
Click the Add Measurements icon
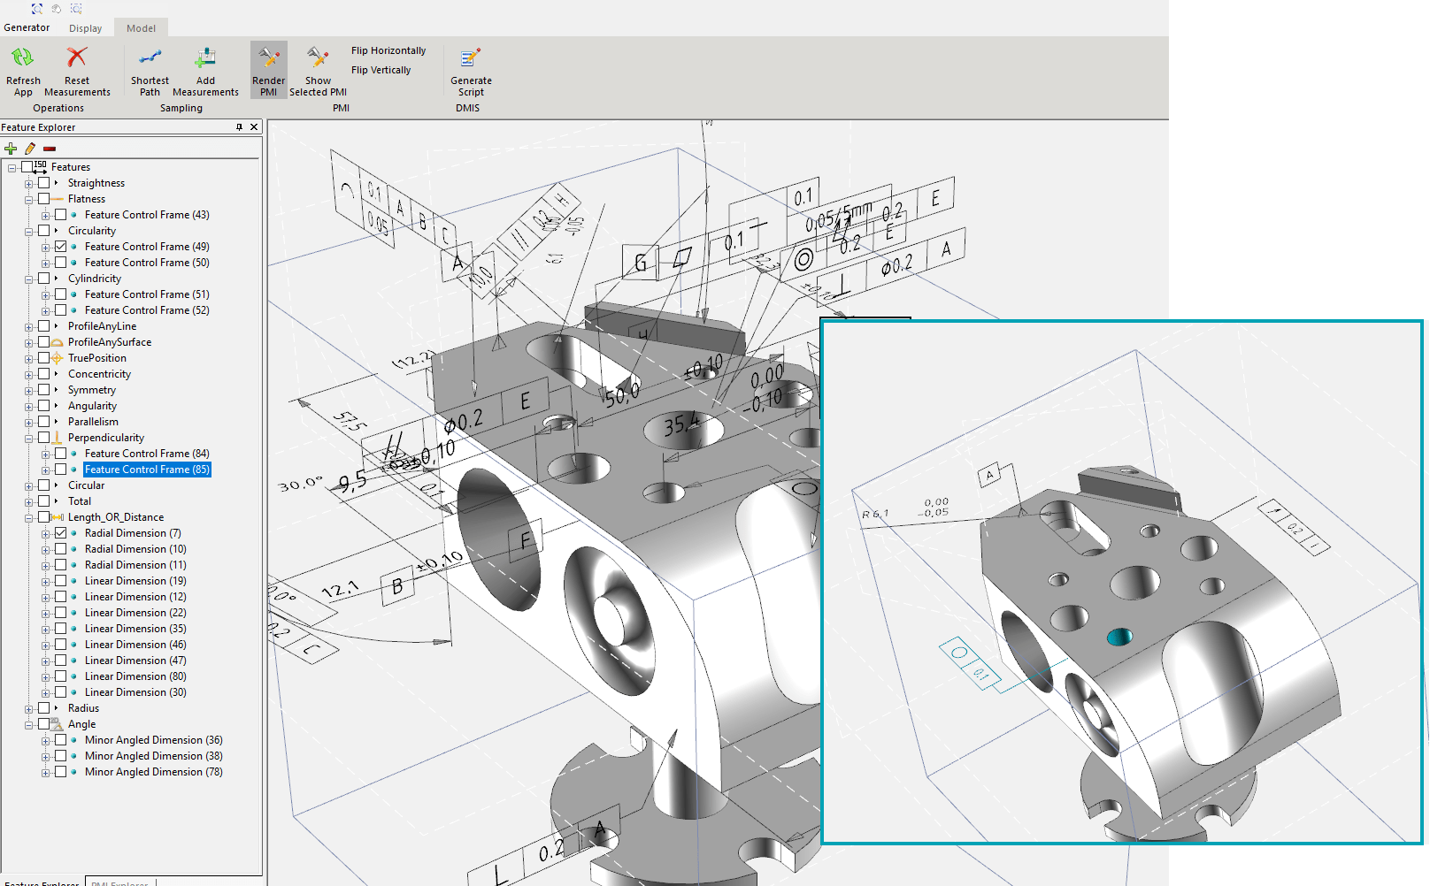205,58
